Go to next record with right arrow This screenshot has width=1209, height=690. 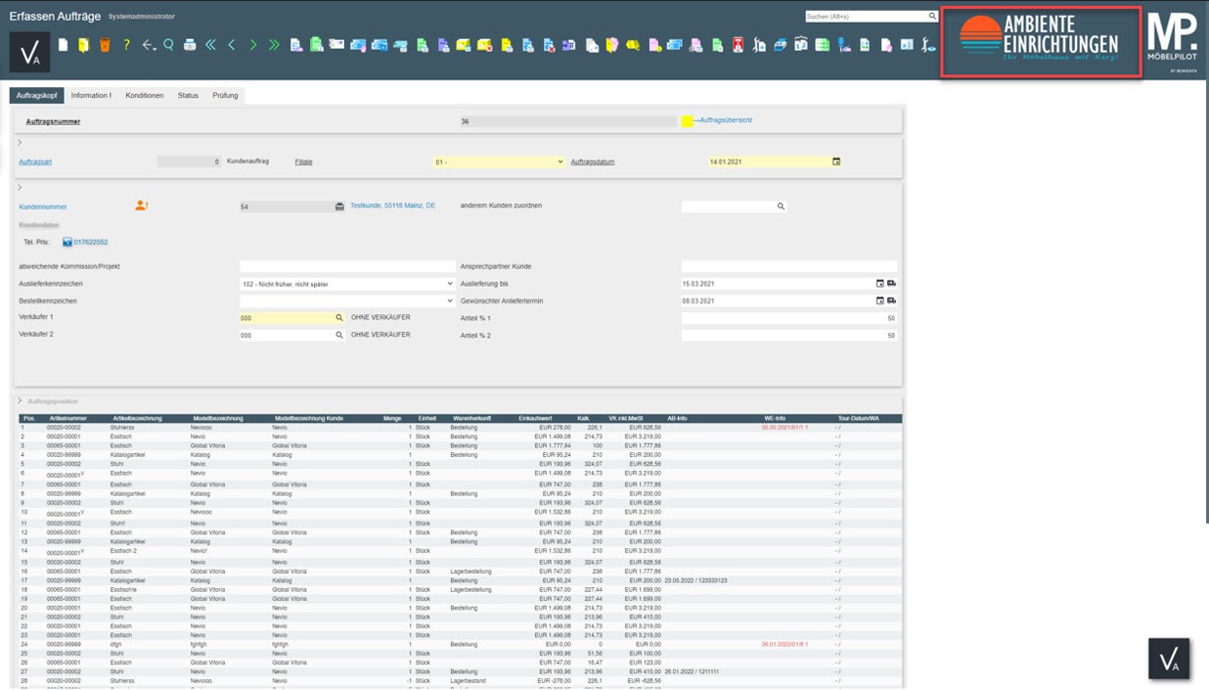click(252, 45)
